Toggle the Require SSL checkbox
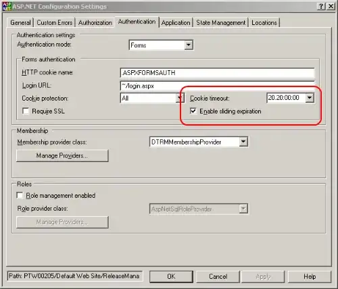The height and width of the screenshot is (289, 338). [x=26, y=111]
